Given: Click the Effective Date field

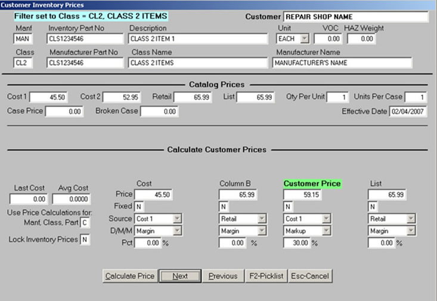Looking at the screenshot, I should coord(408,111).
